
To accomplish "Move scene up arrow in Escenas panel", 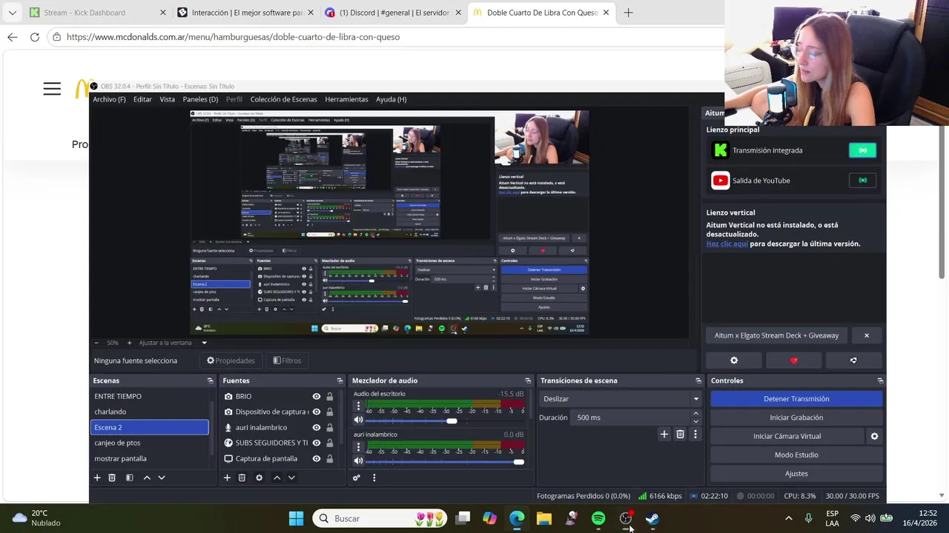I will (147, 477).
